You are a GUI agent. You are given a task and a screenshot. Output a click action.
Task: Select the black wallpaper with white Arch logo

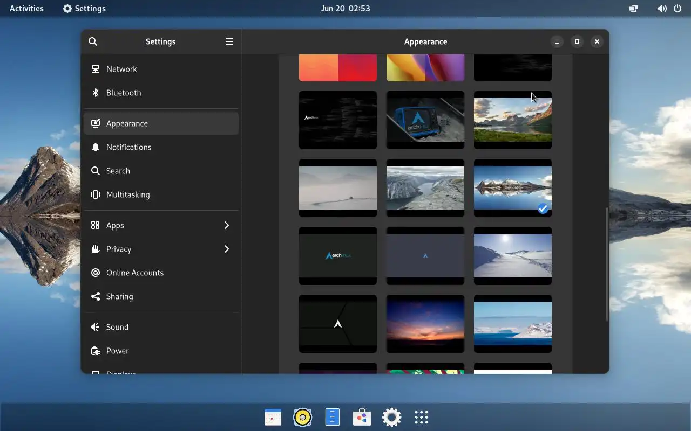tap(338, 324)
